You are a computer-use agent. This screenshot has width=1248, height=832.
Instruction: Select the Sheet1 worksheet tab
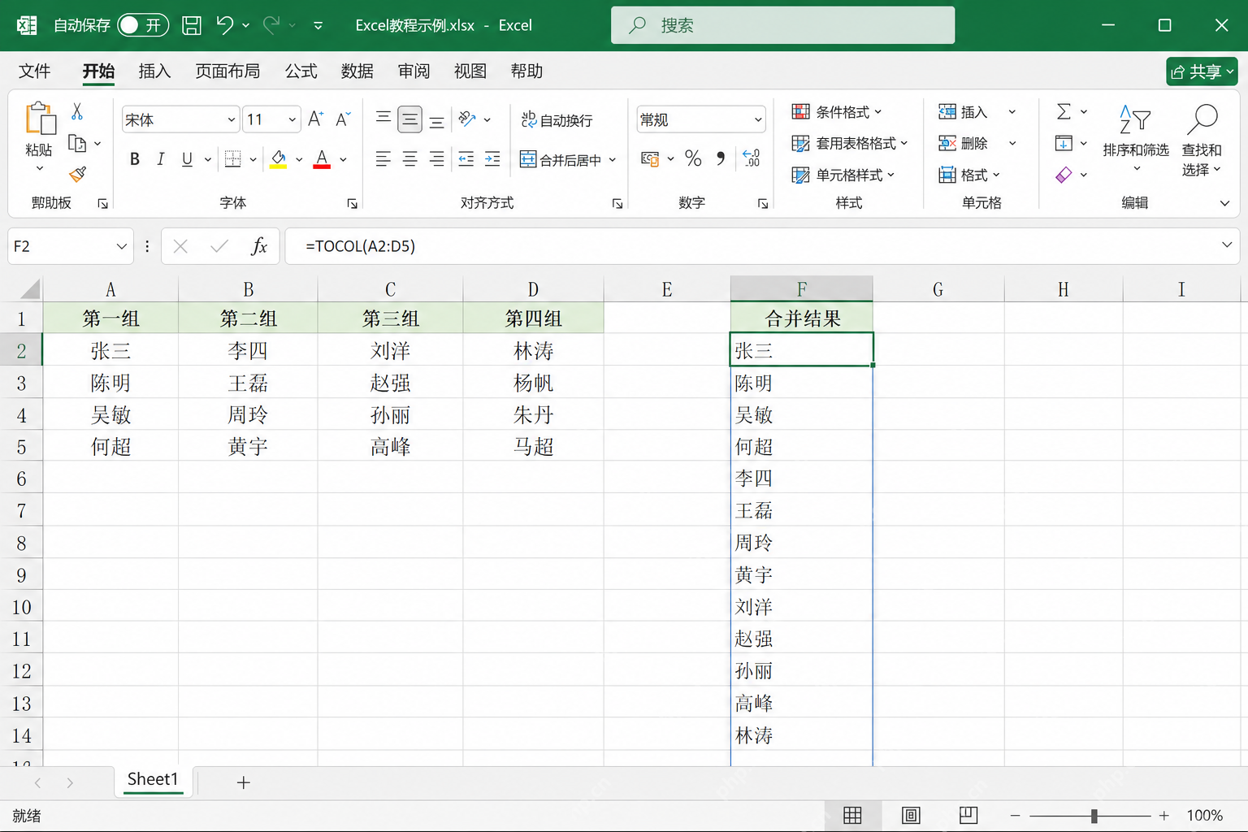(x=153, y=779)
